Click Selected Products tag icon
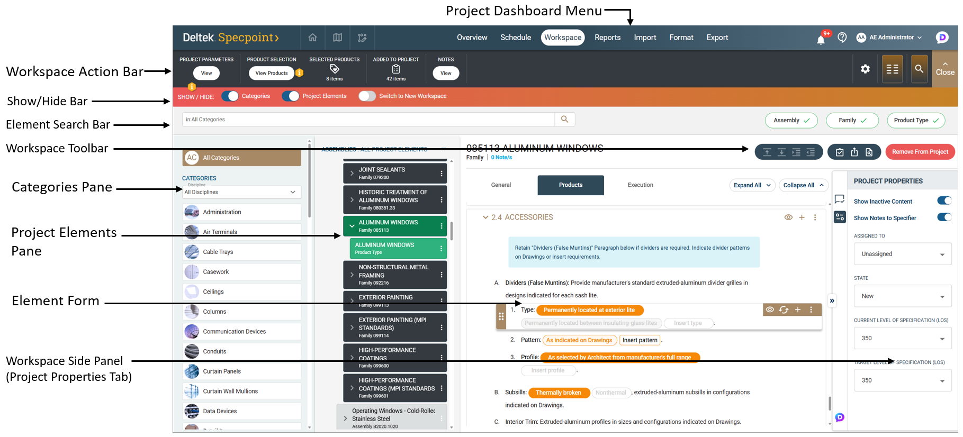This screenshot has width=963, height=437. (x=334, y=69)
